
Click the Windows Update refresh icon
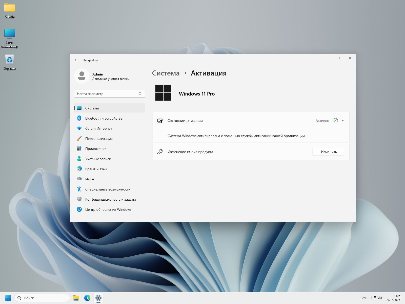tap(79, 209)
